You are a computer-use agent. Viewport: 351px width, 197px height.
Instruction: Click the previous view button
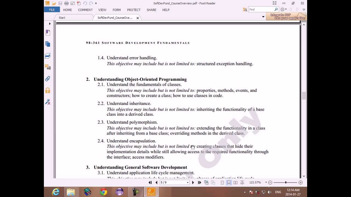[x=206, y=182]
